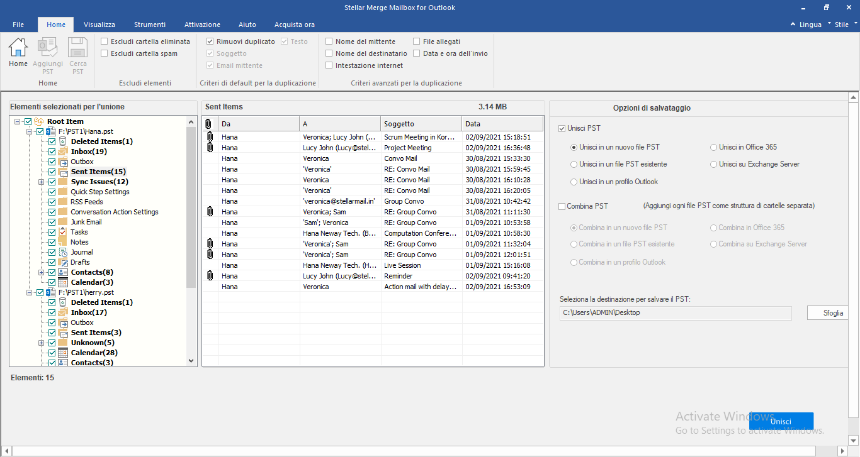Click the Sfoglia browse button
Screen dimensions: 860x457
tap(827, 313)
